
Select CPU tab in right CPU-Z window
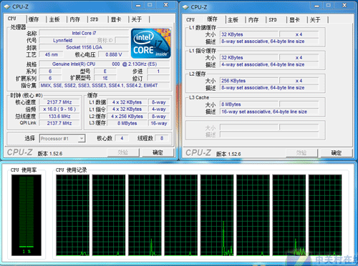190,20
